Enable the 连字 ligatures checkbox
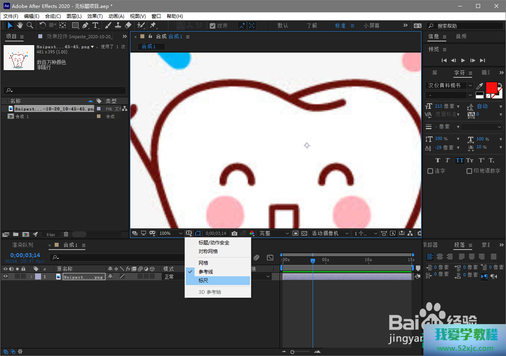This screenshot has height=356, width=506. [x=430, y=171]
